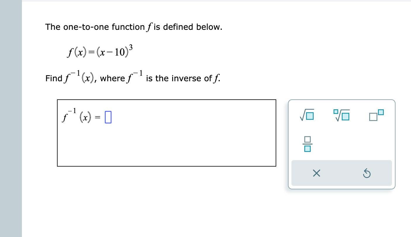Select the empty entry slot after equals sign
The width and height of the screenshot is (411, 237).
[x=108, y=116]
